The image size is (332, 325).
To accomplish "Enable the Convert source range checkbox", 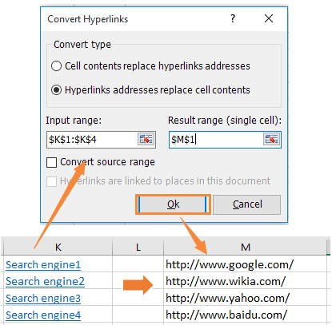I will pos(51,162).
